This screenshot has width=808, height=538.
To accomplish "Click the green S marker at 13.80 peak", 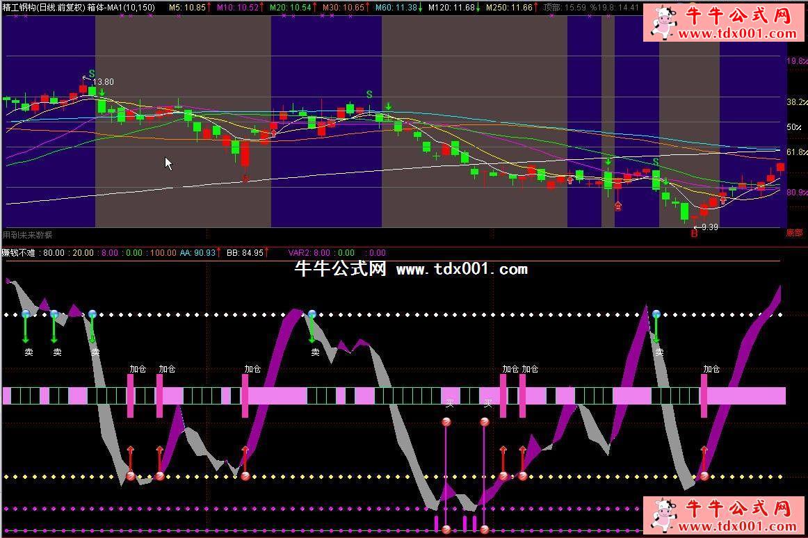I will tap(92, 73).
